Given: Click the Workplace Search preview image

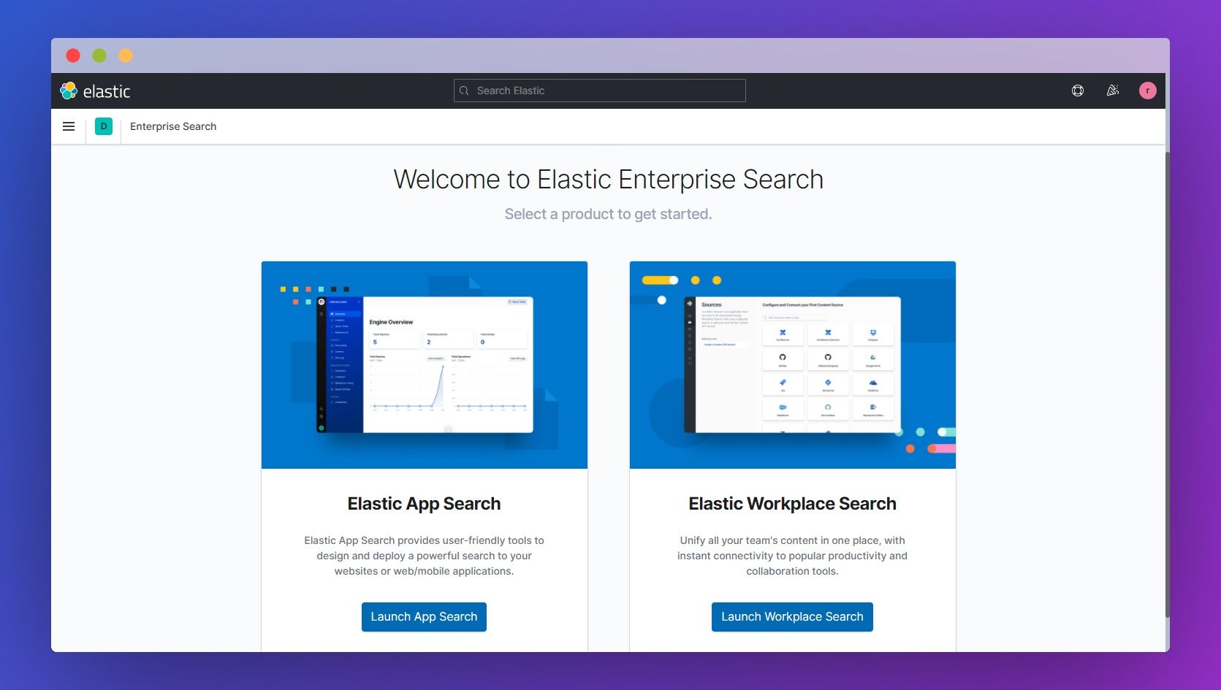Looking at the screenshot, I should coord(793,365).
